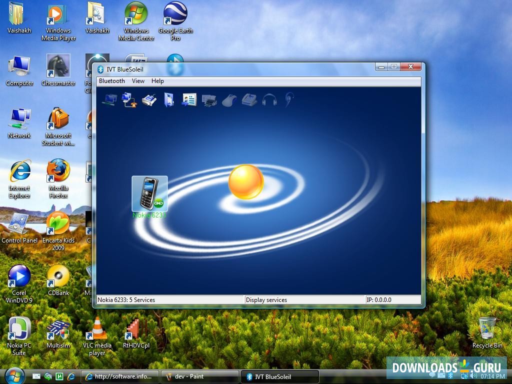Select the Windows Media Center desktop icon
The width and height of the screenshot is (512, 384).
(x=136, y=21)
